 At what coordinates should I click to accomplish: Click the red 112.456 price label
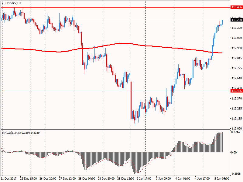point(236,91)
